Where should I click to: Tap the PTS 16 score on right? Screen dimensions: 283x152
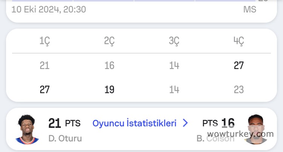tap(218, 123)
